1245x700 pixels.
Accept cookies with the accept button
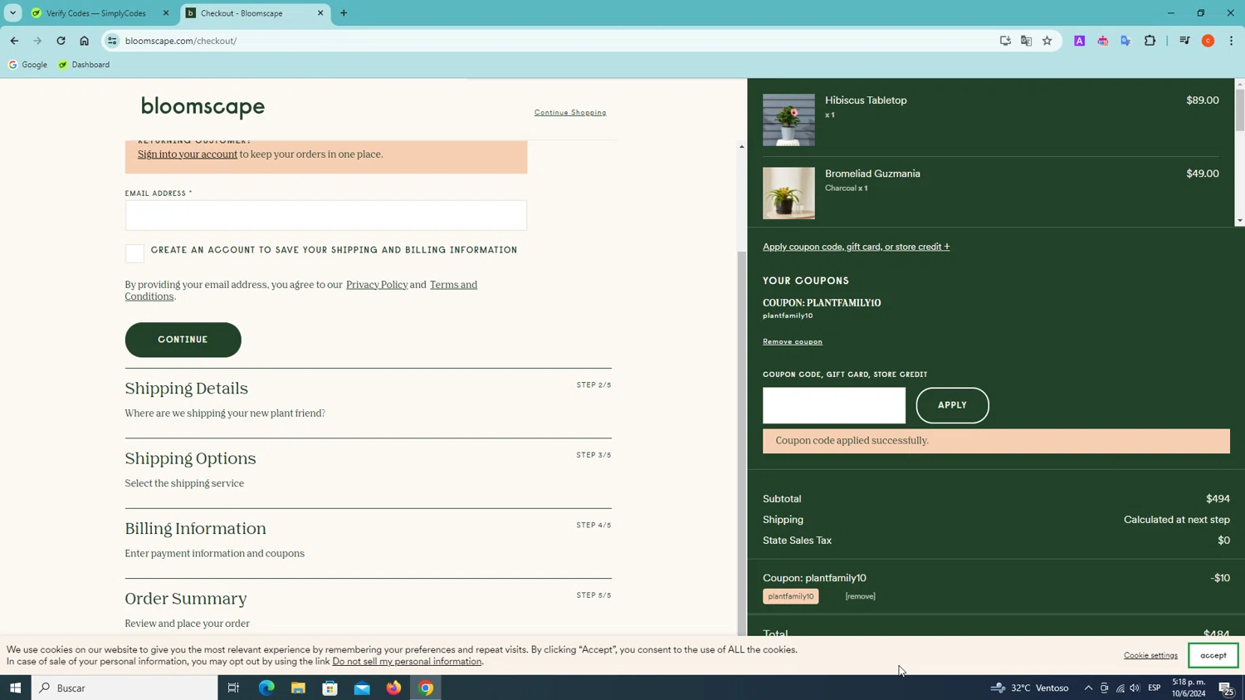pyautogui.click(x=1213, y=655)
